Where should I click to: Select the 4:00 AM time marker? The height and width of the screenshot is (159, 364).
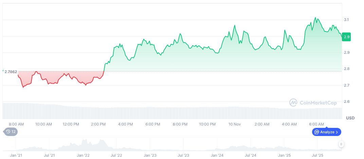289,124
